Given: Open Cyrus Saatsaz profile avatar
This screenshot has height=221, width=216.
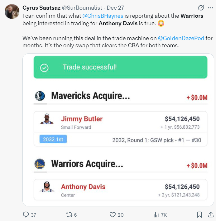Looking at the screenshot, I should coord(11,11).
